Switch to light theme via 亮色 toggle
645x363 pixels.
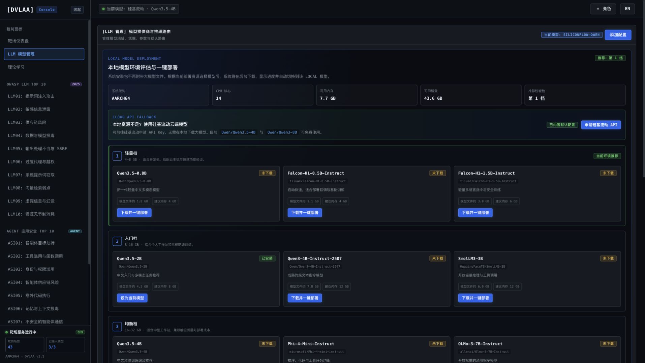(603, 9)
